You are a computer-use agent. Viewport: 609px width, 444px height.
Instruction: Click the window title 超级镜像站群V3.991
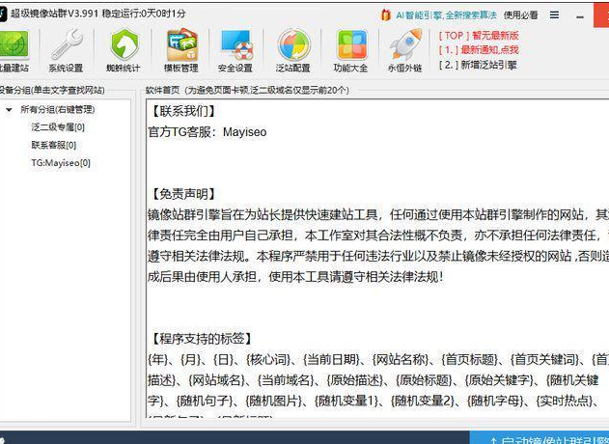click(x=55, y=14)
